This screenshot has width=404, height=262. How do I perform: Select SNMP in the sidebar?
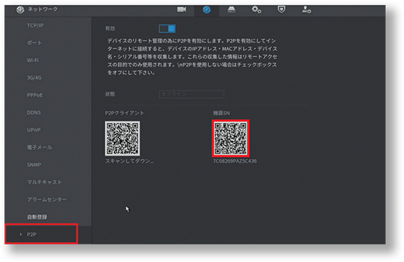coord(34,165)
